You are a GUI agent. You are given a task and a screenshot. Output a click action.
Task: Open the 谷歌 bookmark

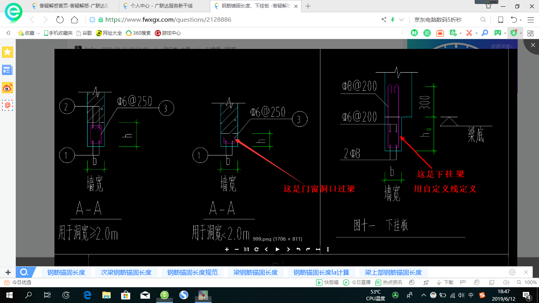pos(84,33)
